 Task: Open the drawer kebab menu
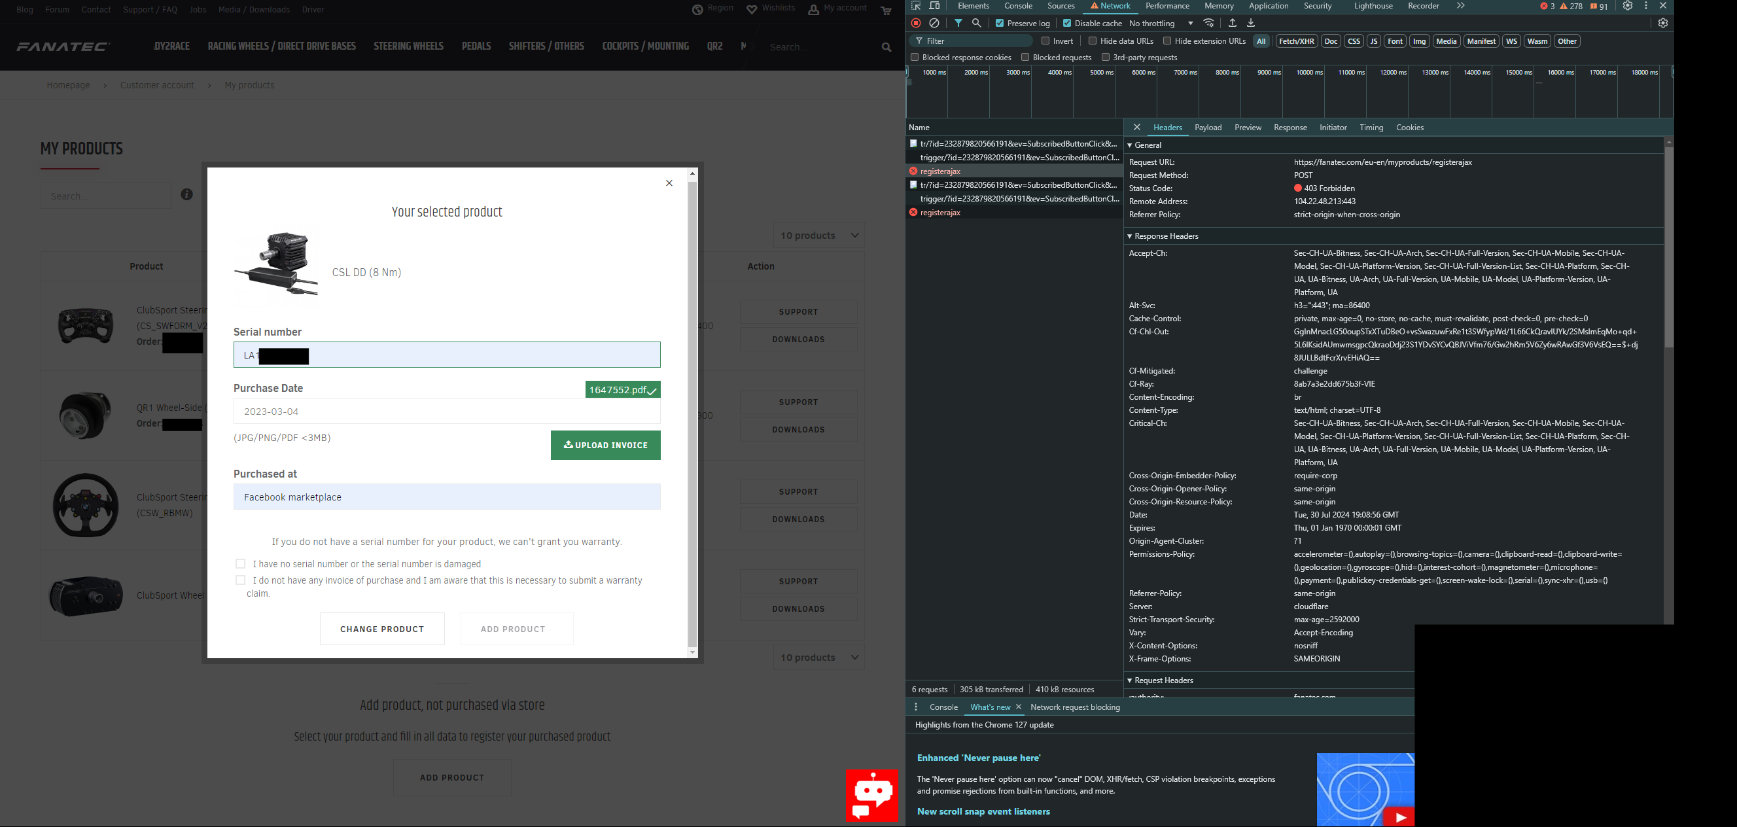pyautogui.click(x=916, y=707)
